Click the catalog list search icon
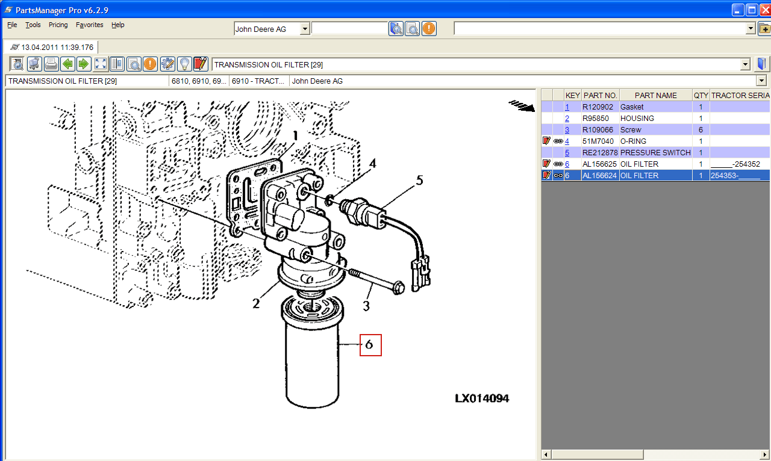Image resolution: width=771 pixels, height=461 pixels. (17, 64)
